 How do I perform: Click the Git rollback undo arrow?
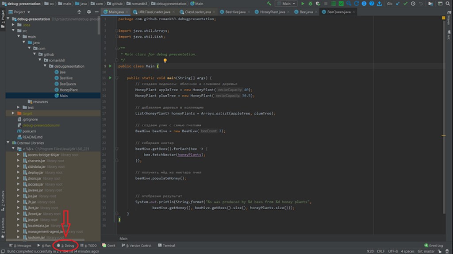point(421,4)
